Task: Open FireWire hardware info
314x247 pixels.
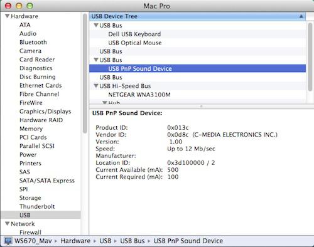Action: tap(31, 103)
